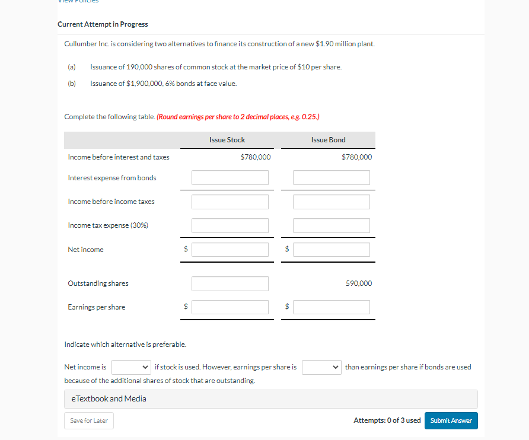The image size is (529, 440).
Task: Click the Issue Stock interest expense input field
Action: click(x=230, y=177)
